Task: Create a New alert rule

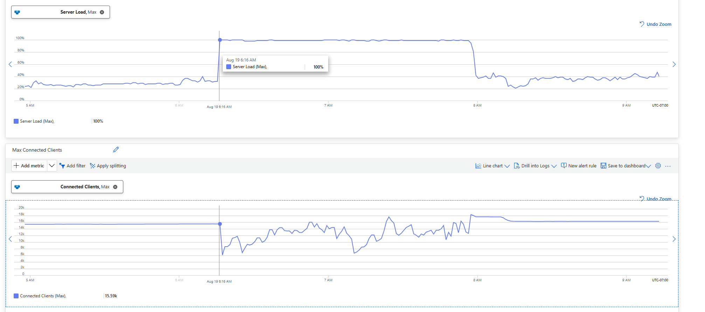Action: tap(579, 166)
